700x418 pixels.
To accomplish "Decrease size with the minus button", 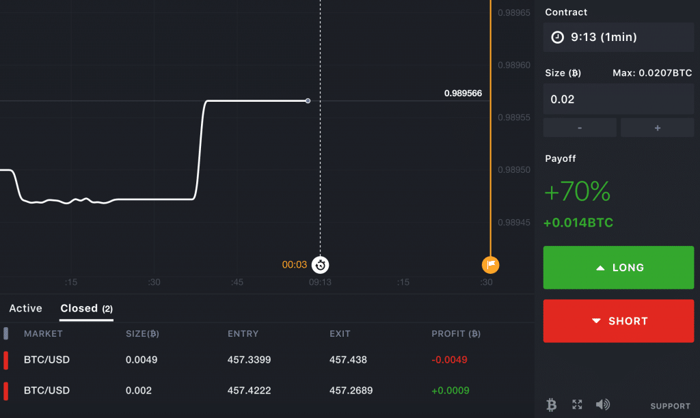I will (x=580, y=128).
